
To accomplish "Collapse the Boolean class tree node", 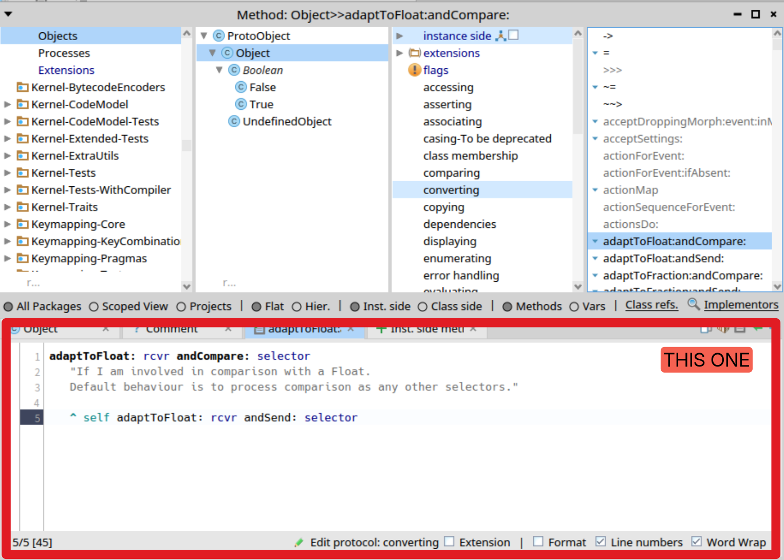I will coord(219,70).
